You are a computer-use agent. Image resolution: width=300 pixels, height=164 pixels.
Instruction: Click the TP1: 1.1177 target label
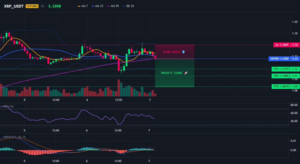281,69
